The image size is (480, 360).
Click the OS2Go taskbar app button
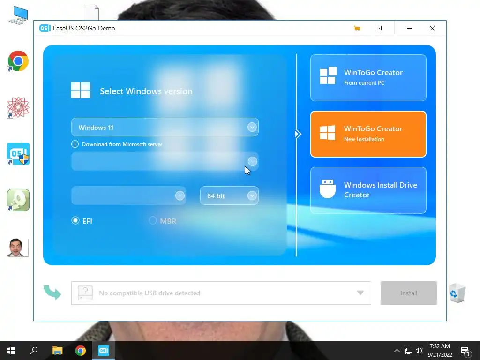104,351
